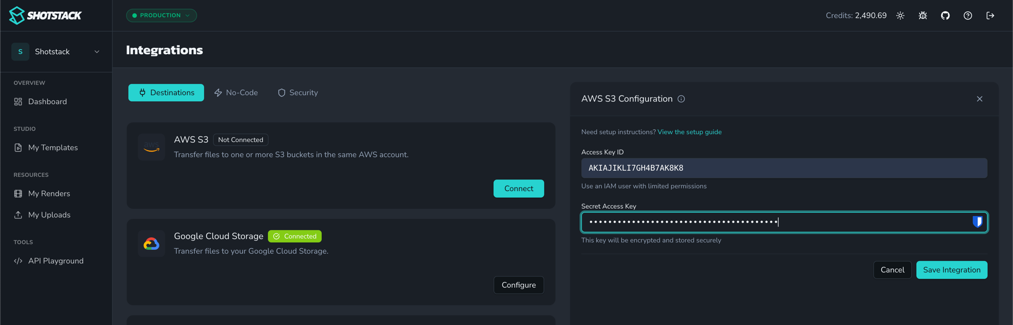Open the PRODUCTION environment dropdown

tap(162, 16)
